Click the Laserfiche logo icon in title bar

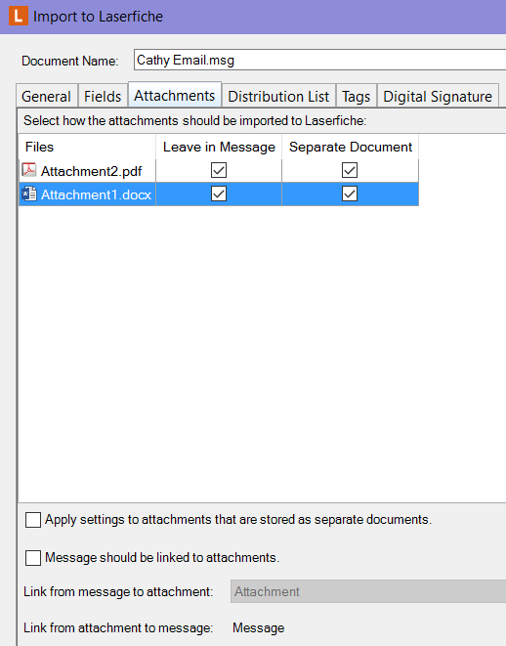tap(19, 16)
